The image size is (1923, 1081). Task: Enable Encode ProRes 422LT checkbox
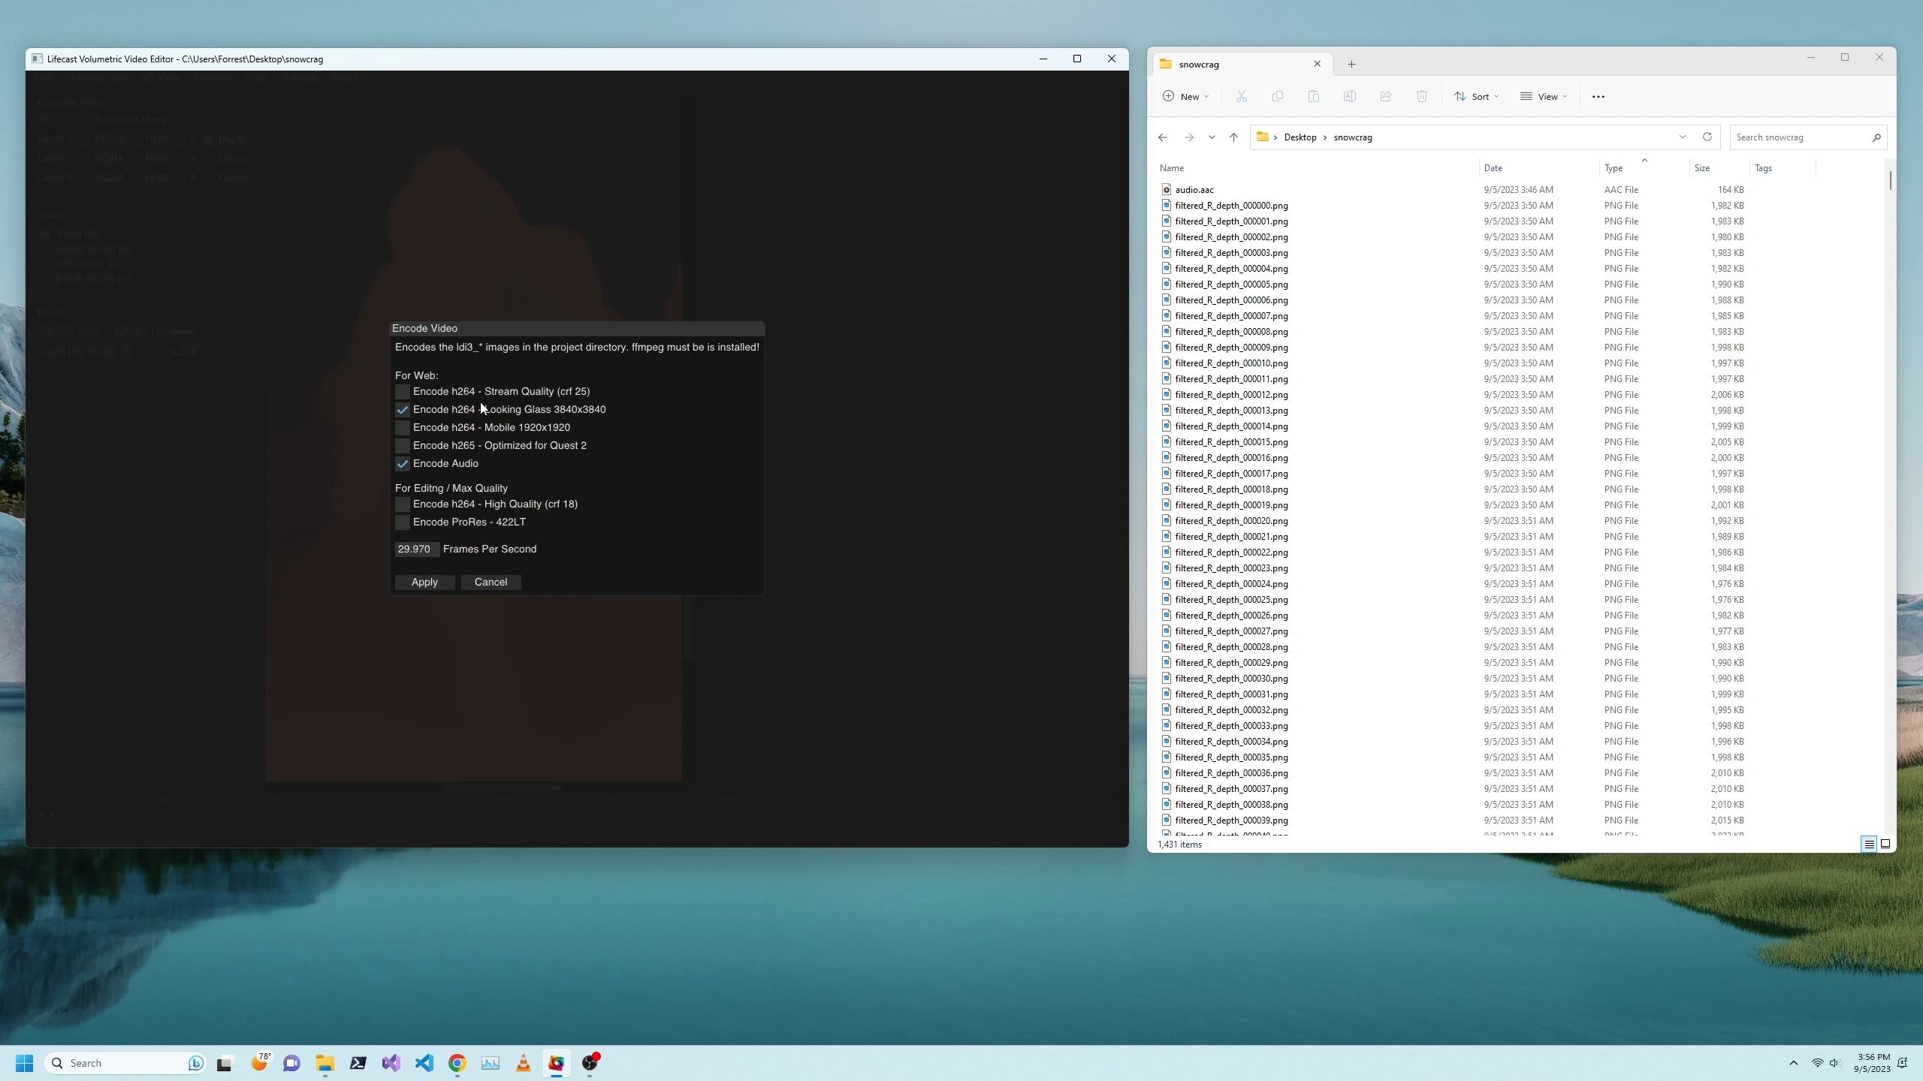tap(403, 522)
